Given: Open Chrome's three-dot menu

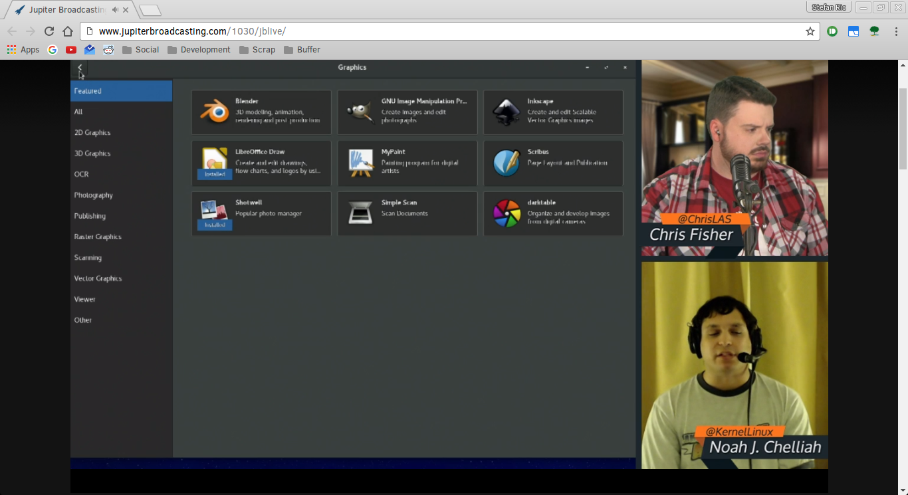Looking at the screenshot, I should point(895,31).
